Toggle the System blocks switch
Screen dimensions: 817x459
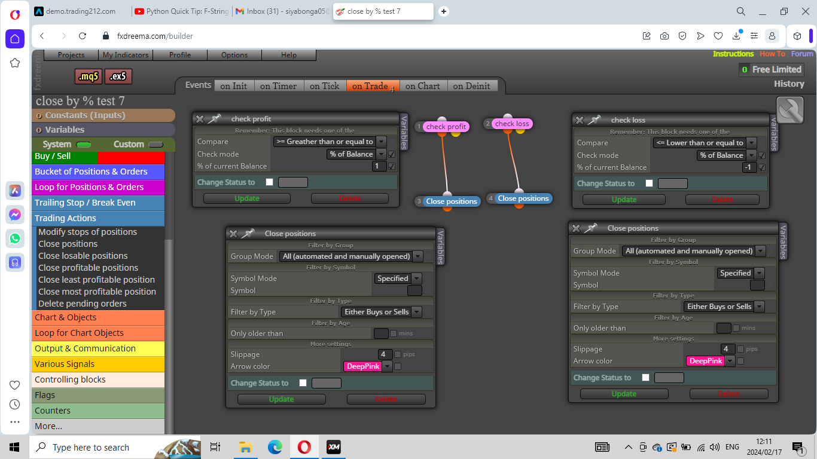pos(84,145)
